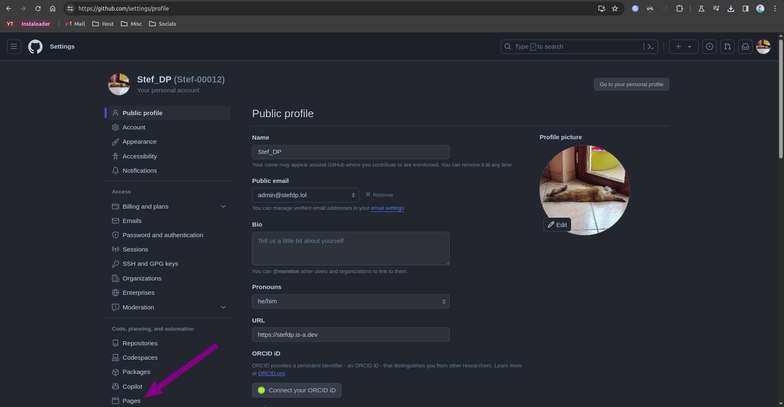The height and width of the screenshot is (407, 784).
Task: Open the GitHub hamburger navigation menu
Action: 14,47
